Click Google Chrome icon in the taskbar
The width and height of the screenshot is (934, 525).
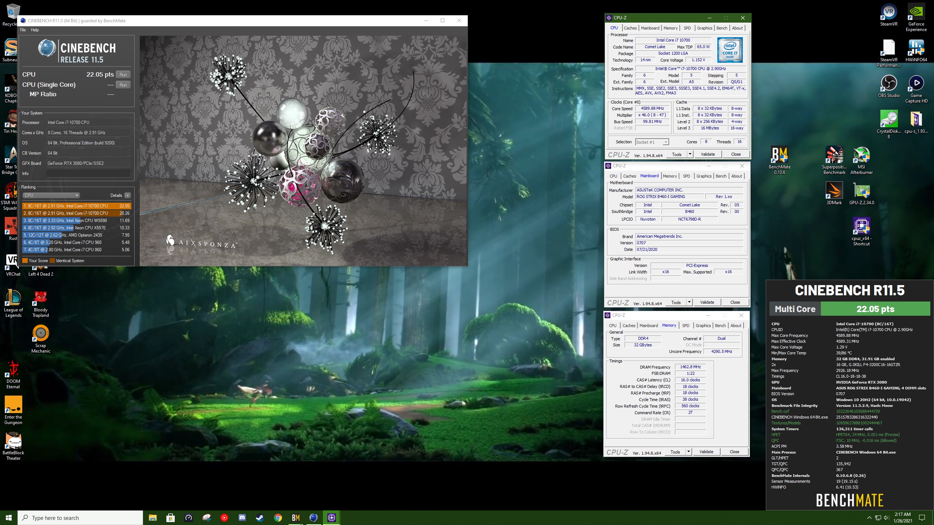pyautogui.click(x=278, y=518)
